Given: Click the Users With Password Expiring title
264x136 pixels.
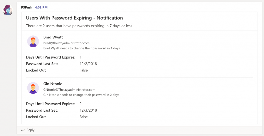Looking at the screenshot, I should (75, 18).
